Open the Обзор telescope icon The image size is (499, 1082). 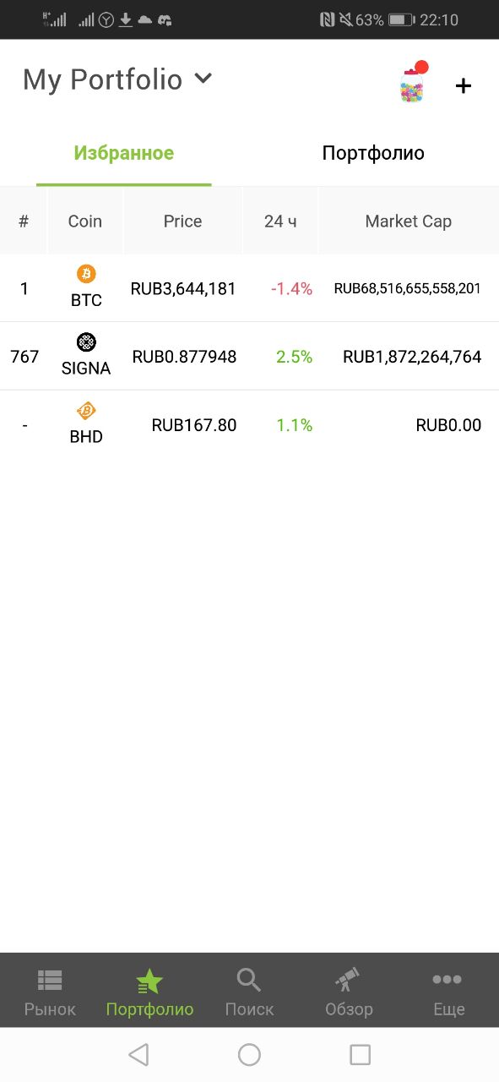348,980
